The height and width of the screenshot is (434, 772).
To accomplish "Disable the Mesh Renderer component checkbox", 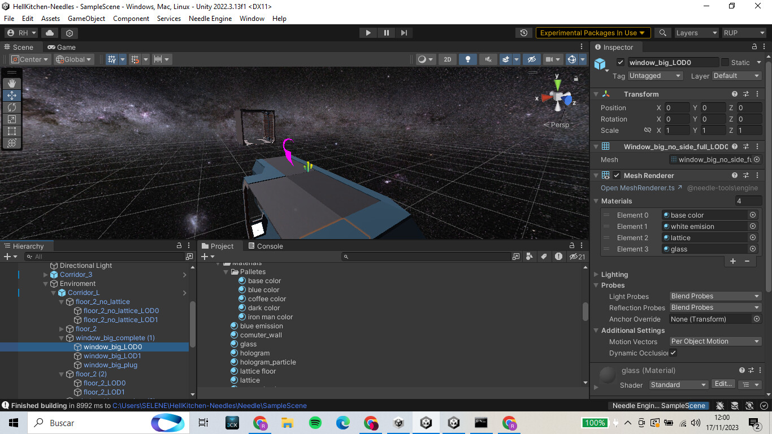I will pos(617,176).
